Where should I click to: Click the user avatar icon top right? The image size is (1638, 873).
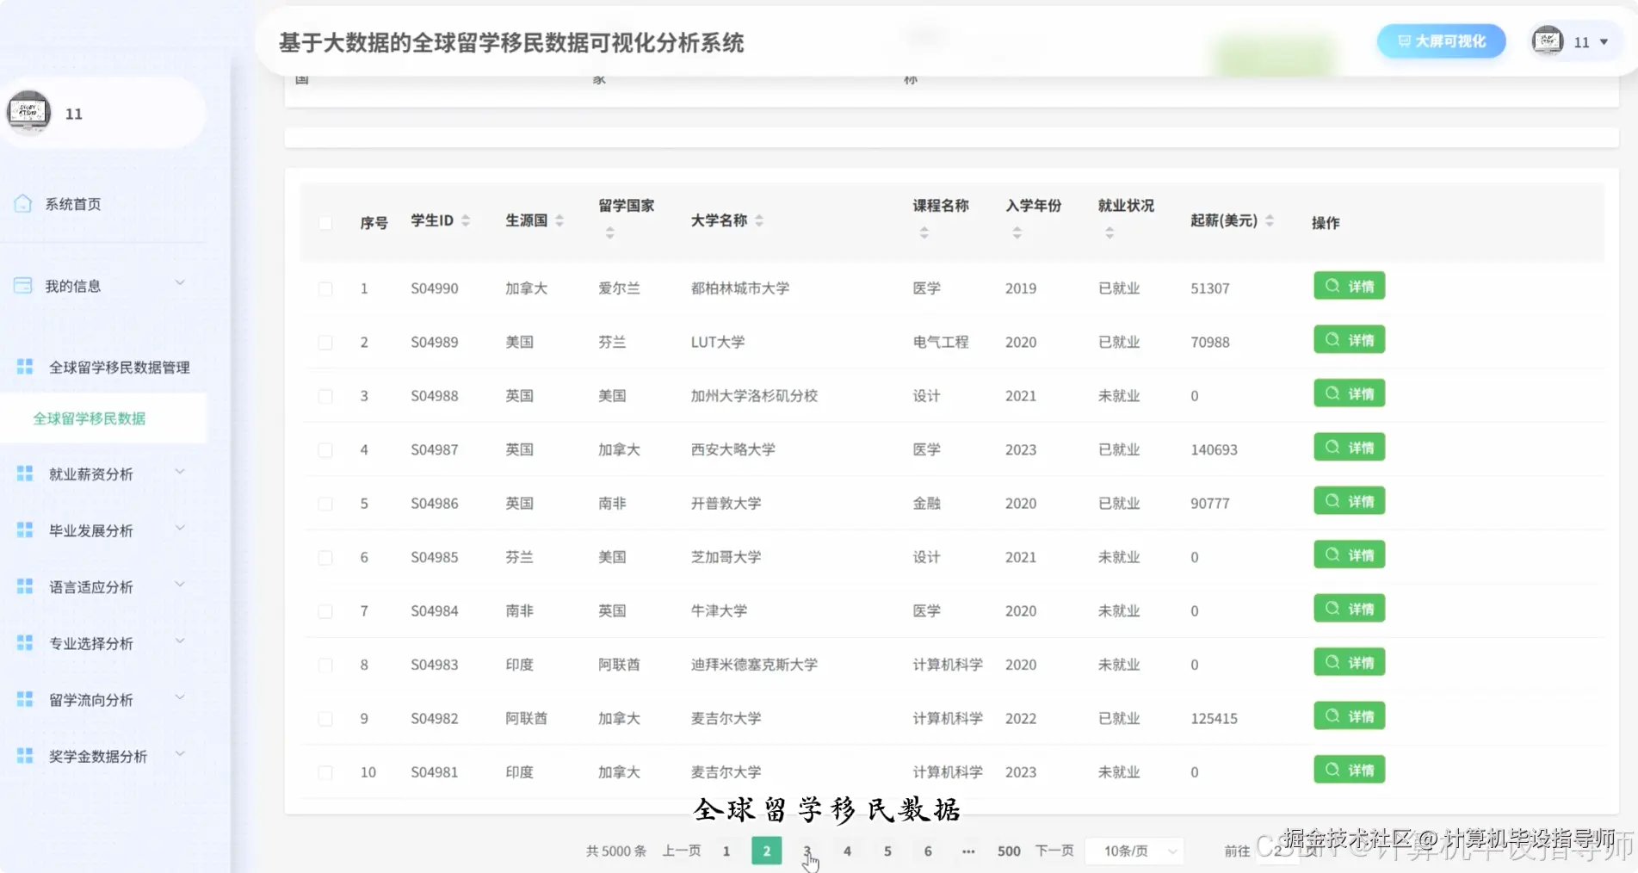pos(1546,40)
